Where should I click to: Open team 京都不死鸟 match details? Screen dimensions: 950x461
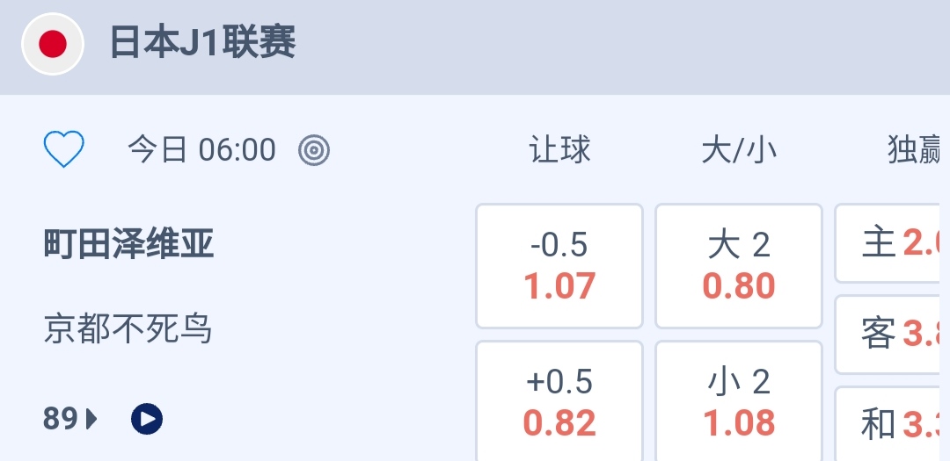(128, 329)
